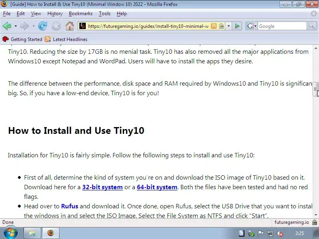Click the Done status text
The width and height of the screenshot is (319, 239).
coord(8,222)
